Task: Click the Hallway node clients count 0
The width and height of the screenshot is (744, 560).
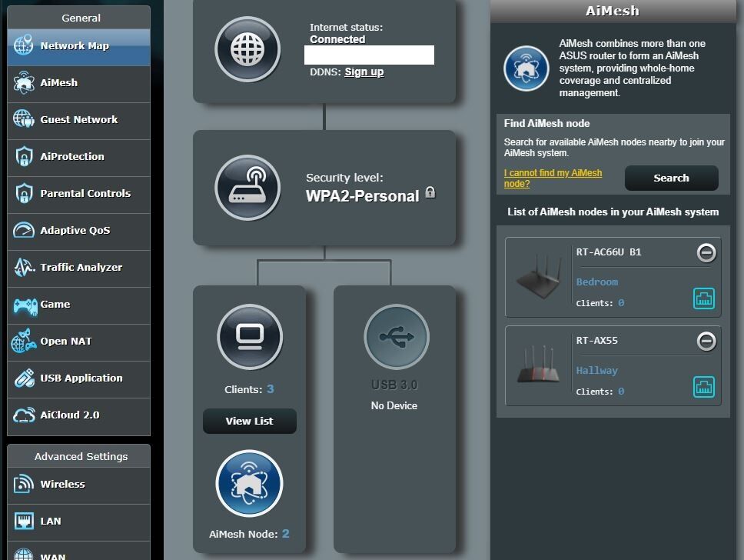Action: point(620,392)
